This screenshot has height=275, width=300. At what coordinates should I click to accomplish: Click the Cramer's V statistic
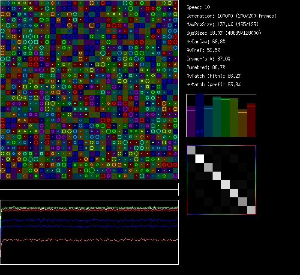click(x=208, y=59)
